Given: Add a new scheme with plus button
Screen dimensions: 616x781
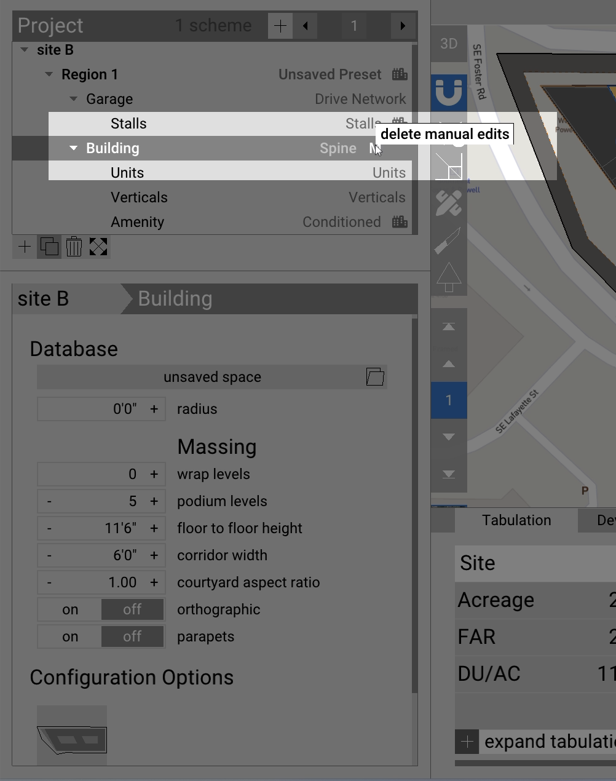Looking at the screenshot, I should (280, 26).
